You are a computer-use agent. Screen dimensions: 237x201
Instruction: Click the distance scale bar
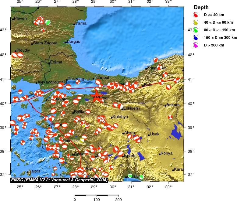click(x=97, y=195)
